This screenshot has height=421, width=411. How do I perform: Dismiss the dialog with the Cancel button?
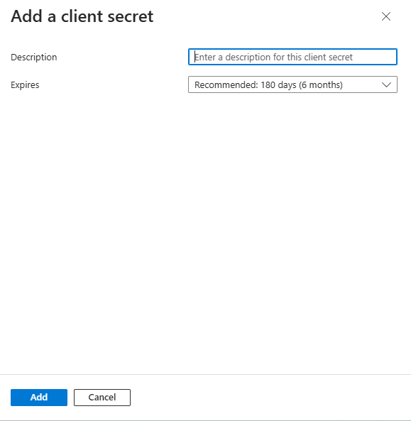(x=102, y=398)
